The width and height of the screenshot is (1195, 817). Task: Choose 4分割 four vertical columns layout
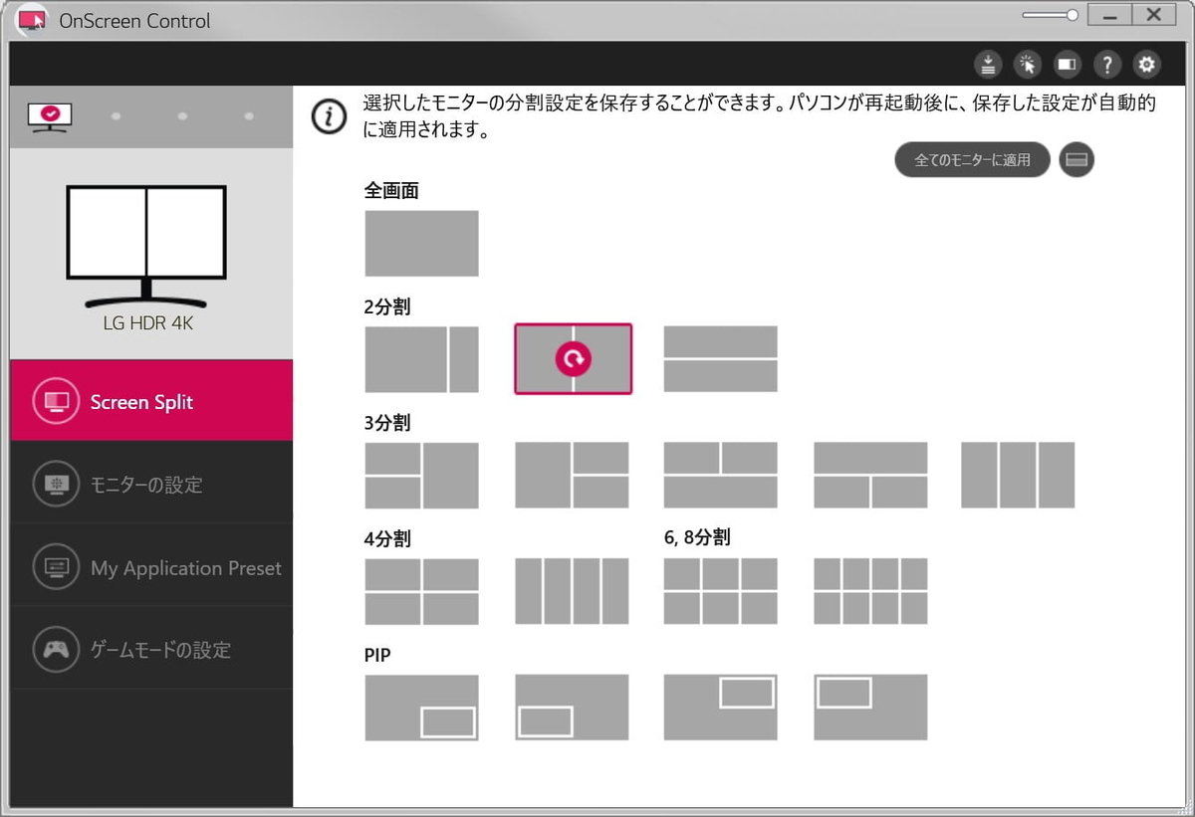click(572, 591)
